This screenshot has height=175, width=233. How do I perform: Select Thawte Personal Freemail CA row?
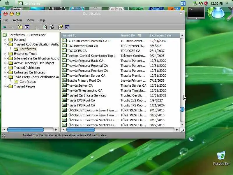click(x=120, y=66)
